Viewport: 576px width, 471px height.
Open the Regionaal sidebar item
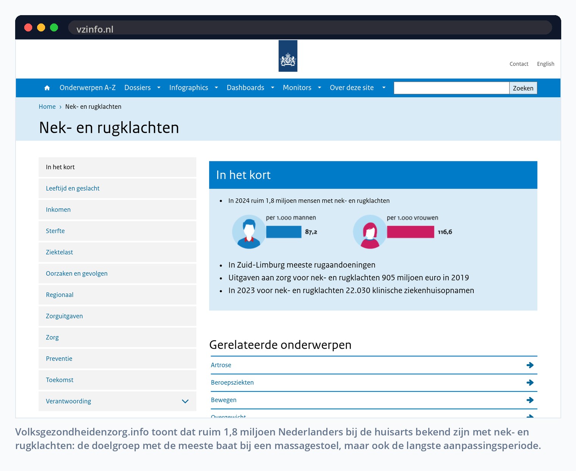tap(117, 295)
